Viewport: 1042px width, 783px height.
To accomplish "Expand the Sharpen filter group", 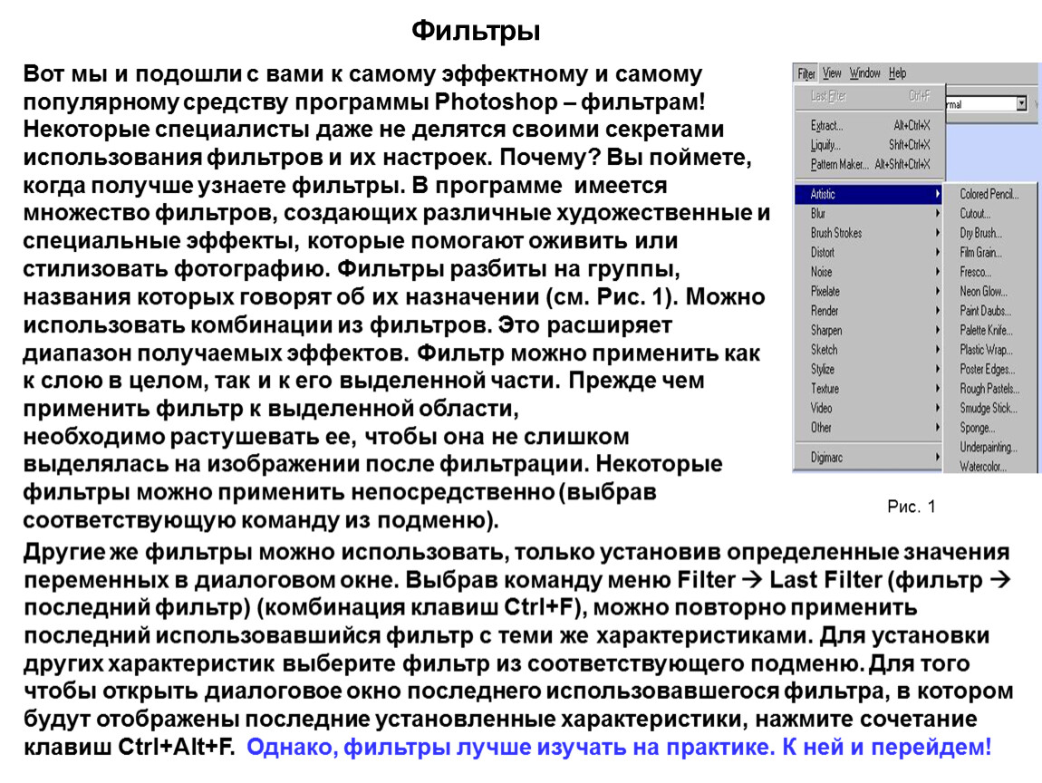I will click(x=869, y=331).
